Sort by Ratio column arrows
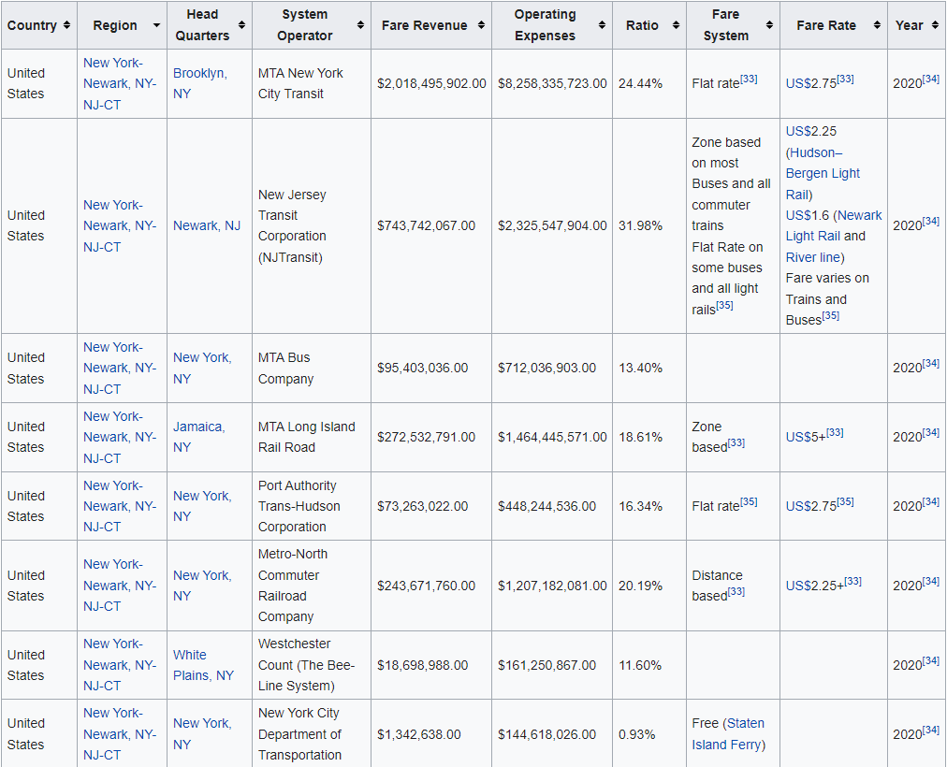The height and width of the screenshot is (767, 947). [x=676, y=25]
